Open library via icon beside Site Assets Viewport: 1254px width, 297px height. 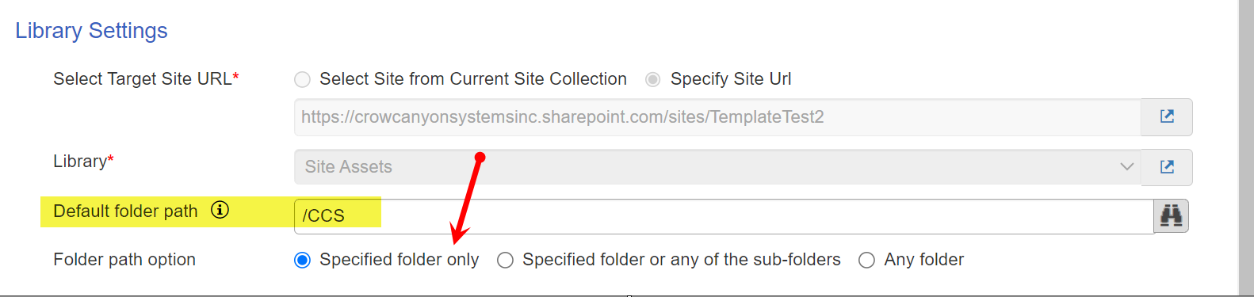pyautogui.click(x=1167, y=167)
